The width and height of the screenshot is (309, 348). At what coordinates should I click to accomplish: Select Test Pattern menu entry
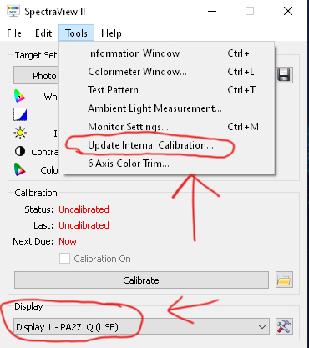point(167,90)
